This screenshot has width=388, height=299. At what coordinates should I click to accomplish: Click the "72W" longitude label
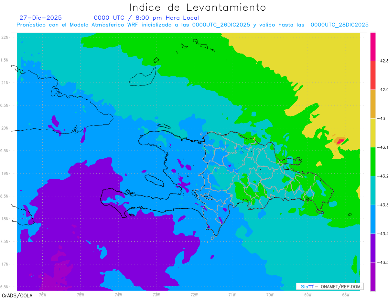[x=194, y=294]
